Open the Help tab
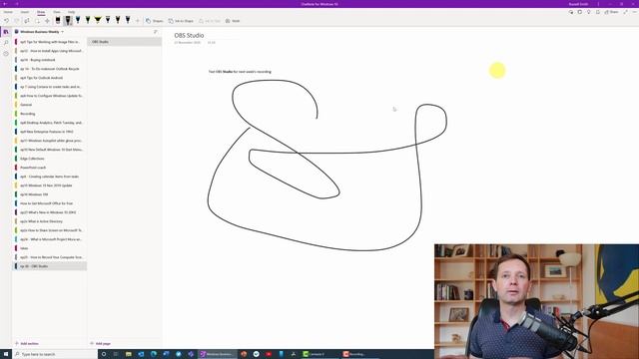This screenshot has height=359, width=639. click(x=71, y=12)
